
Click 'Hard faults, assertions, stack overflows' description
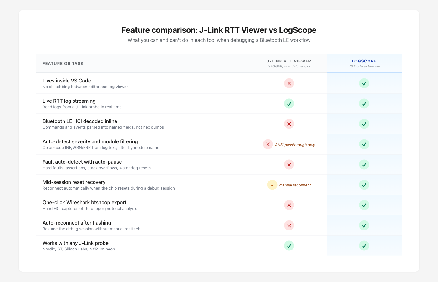click(x=97, y=168)
